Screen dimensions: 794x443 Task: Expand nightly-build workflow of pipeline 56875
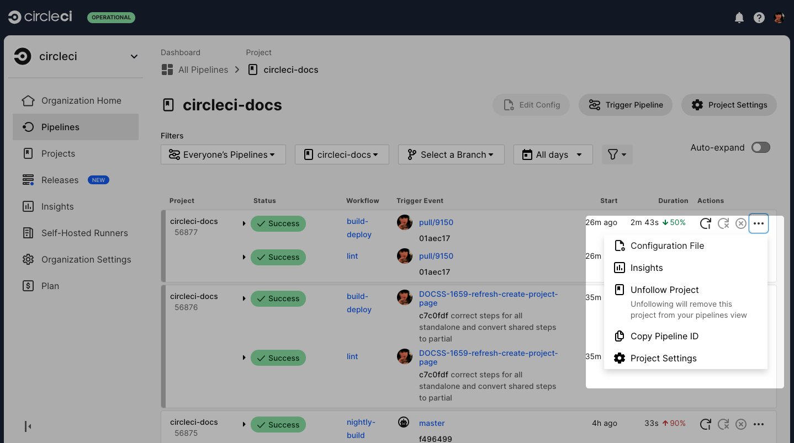tap(244, 425)
